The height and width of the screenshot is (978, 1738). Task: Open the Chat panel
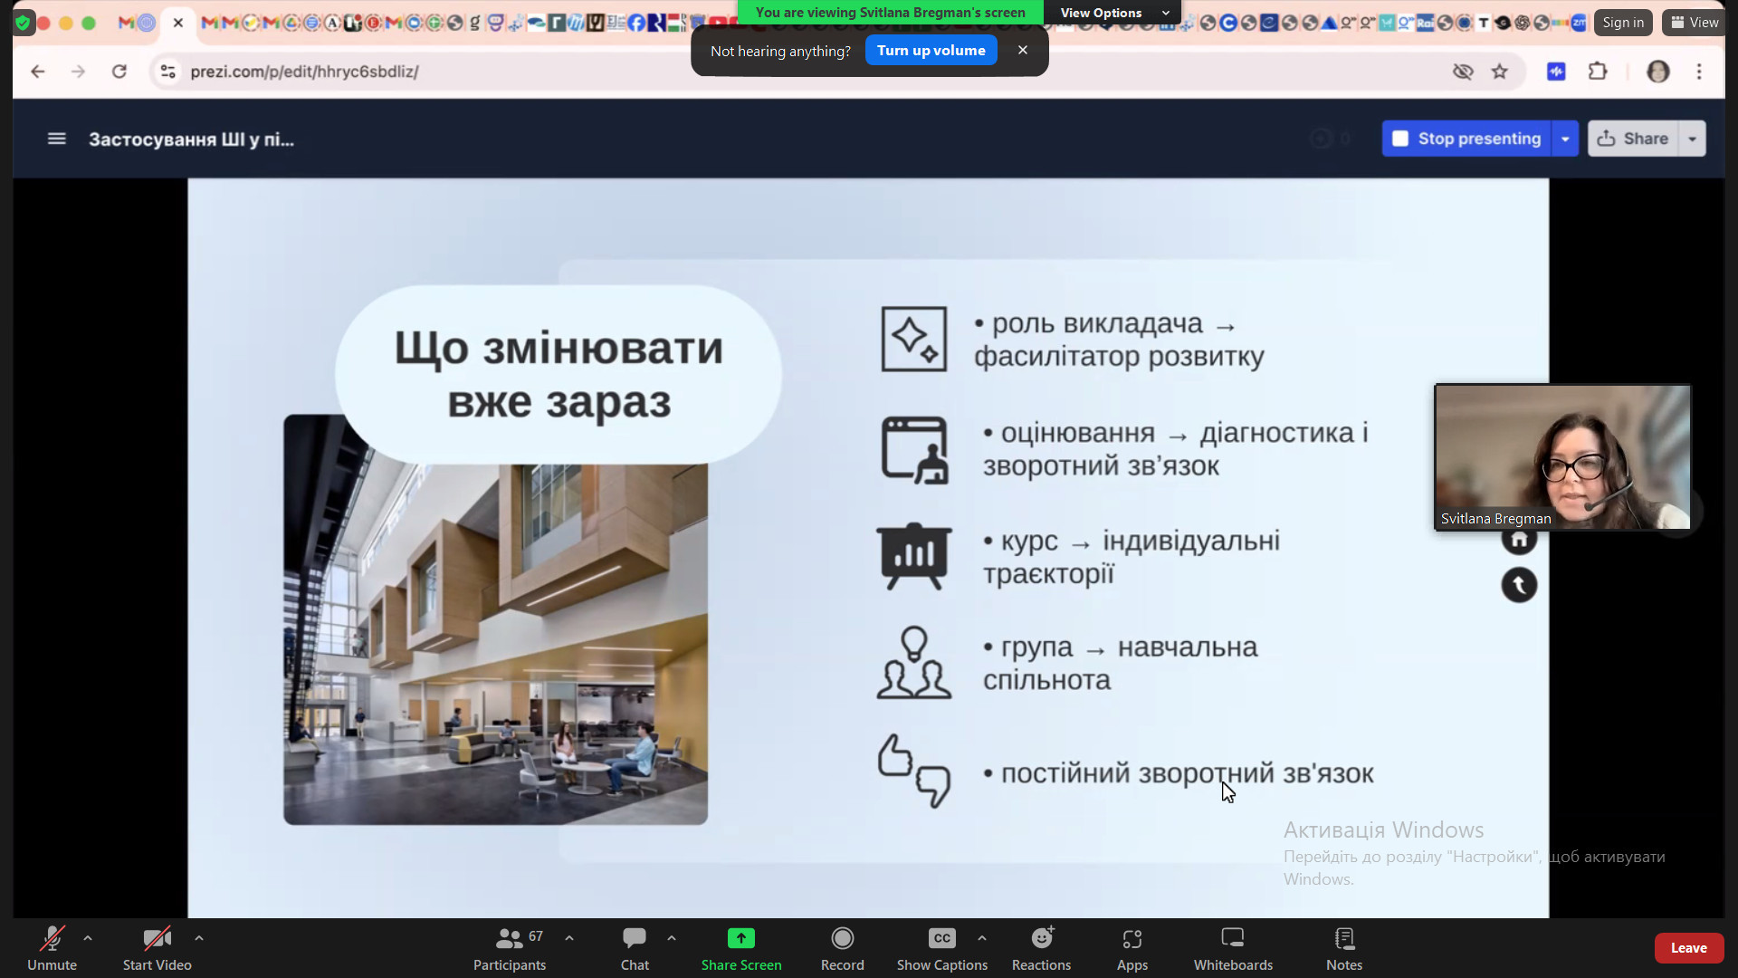634,947
